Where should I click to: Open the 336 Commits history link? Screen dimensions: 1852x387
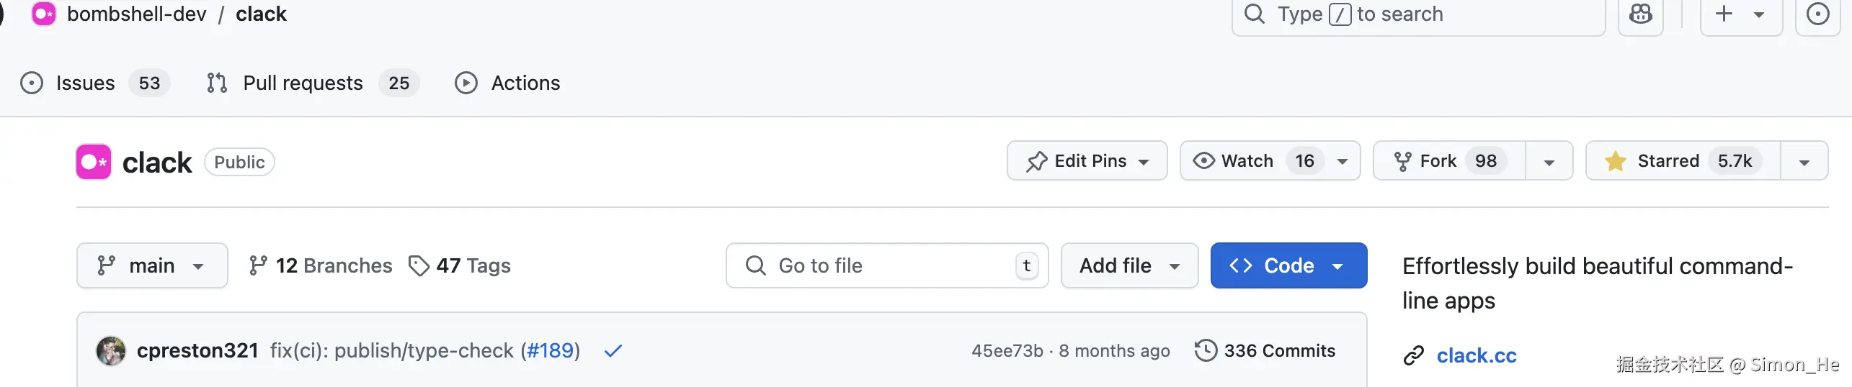point(1265,351)
